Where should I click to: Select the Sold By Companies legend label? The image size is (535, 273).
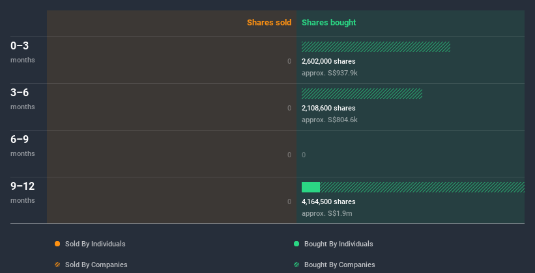[96, 265]
